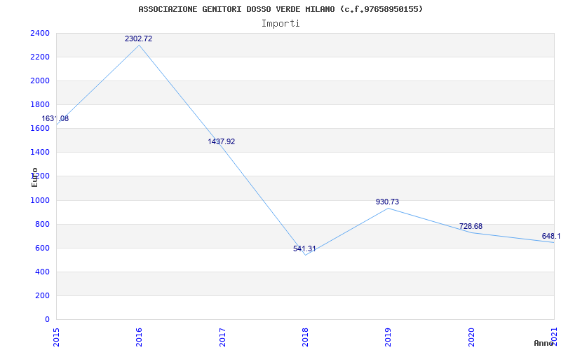Click the 1800 y-axis tick label
561x350 pixels.
[40, 104]
